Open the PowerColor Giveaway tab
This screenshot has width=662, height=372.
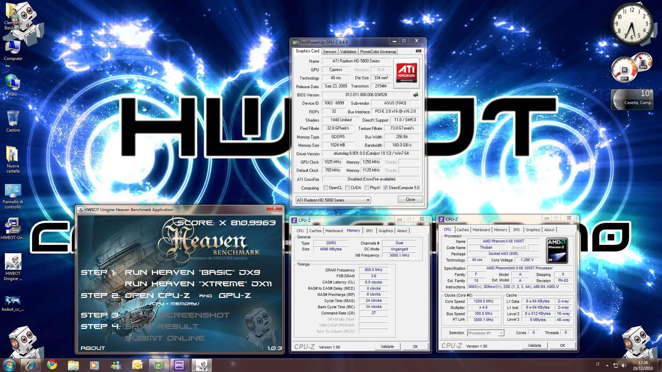click(378, 52)
